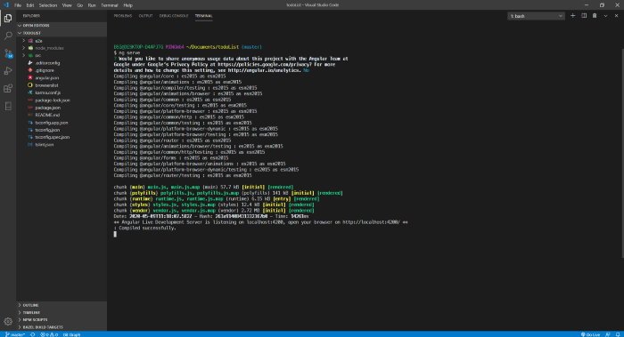Open the Terminal menu
624x337 pixels.
click(x=110, y=5)
